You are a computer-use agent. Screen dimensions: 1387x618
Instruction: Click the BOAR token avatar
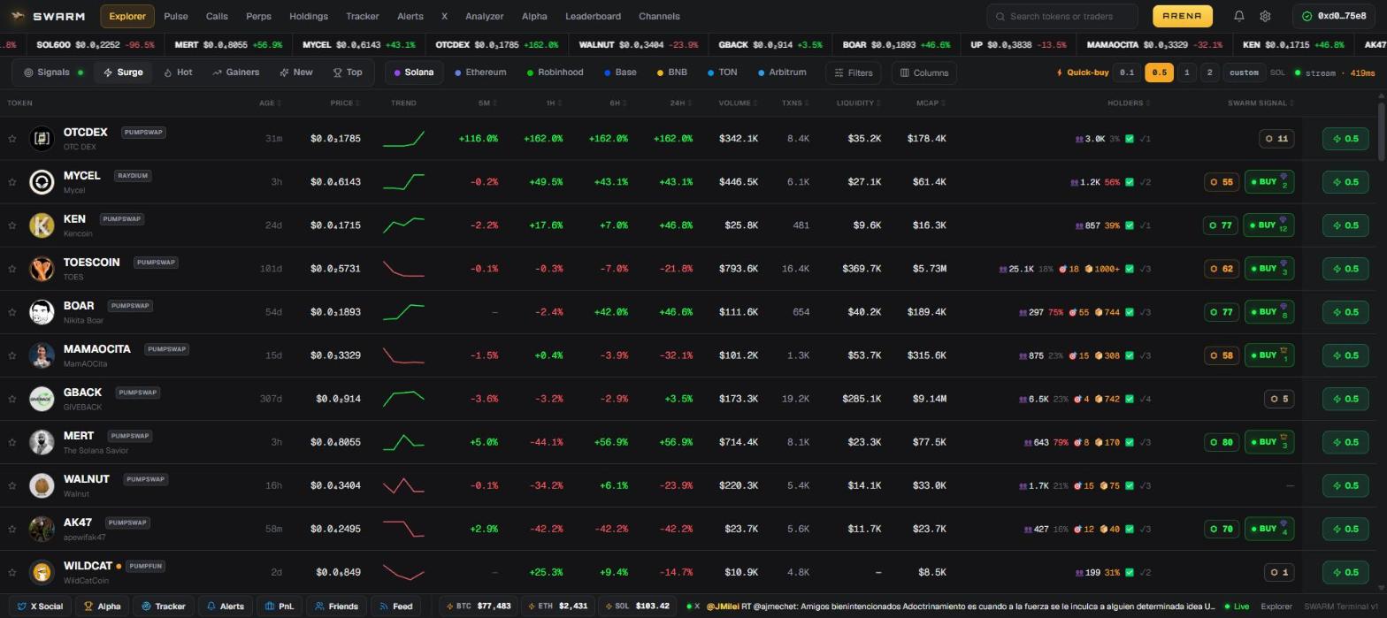42,312
